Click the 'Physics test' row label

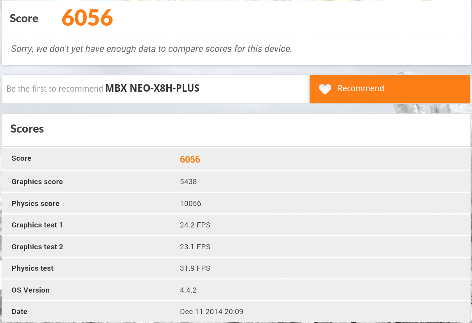point(32,268)
